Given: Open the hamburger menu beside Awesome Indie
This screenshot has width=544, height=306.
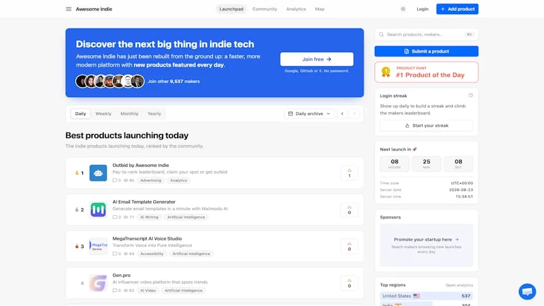Looking at the screenshot, I should [68, 9].
